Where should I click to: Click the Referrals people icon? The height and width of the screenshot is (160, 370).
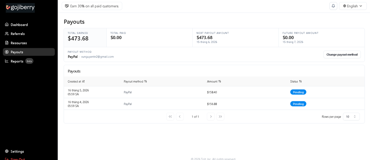point(7,33)
